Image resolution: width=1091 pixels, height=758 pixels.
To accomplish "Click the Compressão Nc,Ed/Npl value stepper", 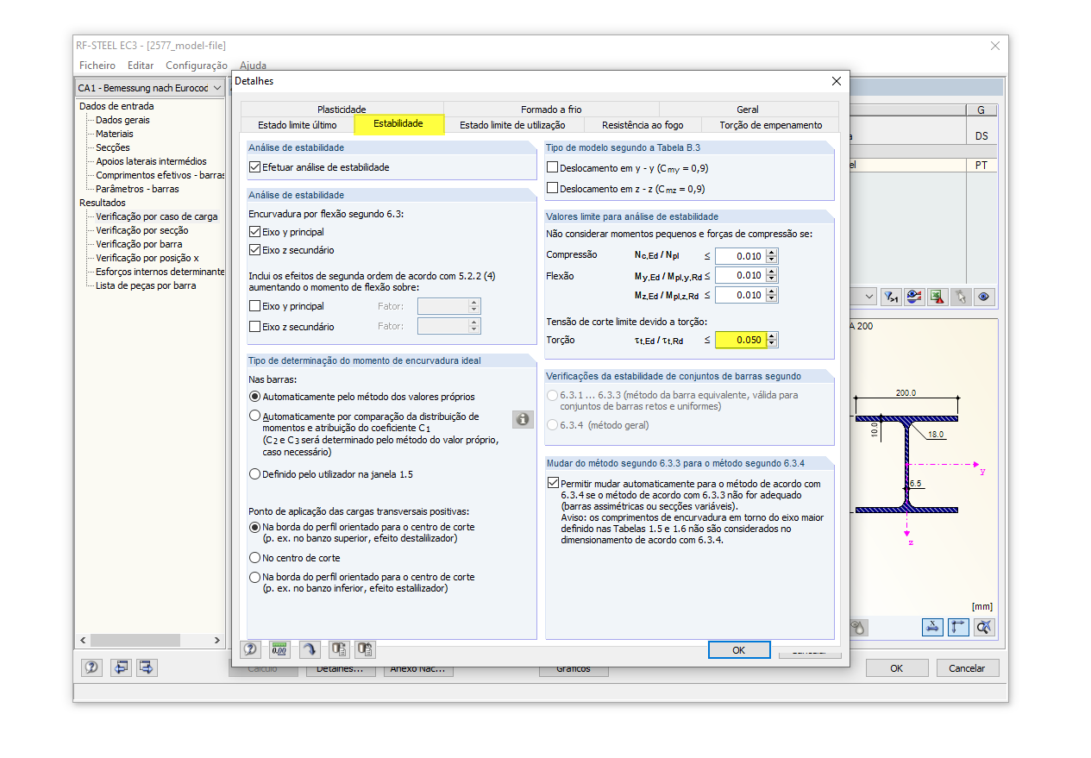I will 772,256.
